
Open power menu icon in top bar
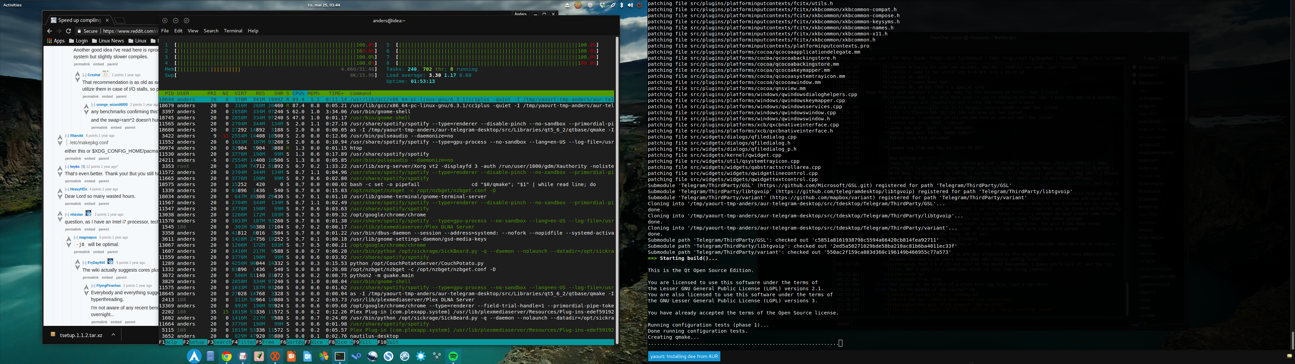click(x=639, y=5)
